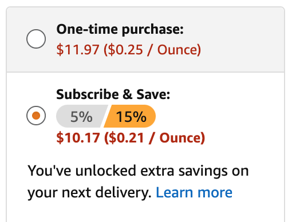
Task: Click the word "purchase:" in top option
Action: (x=153, y=30)
